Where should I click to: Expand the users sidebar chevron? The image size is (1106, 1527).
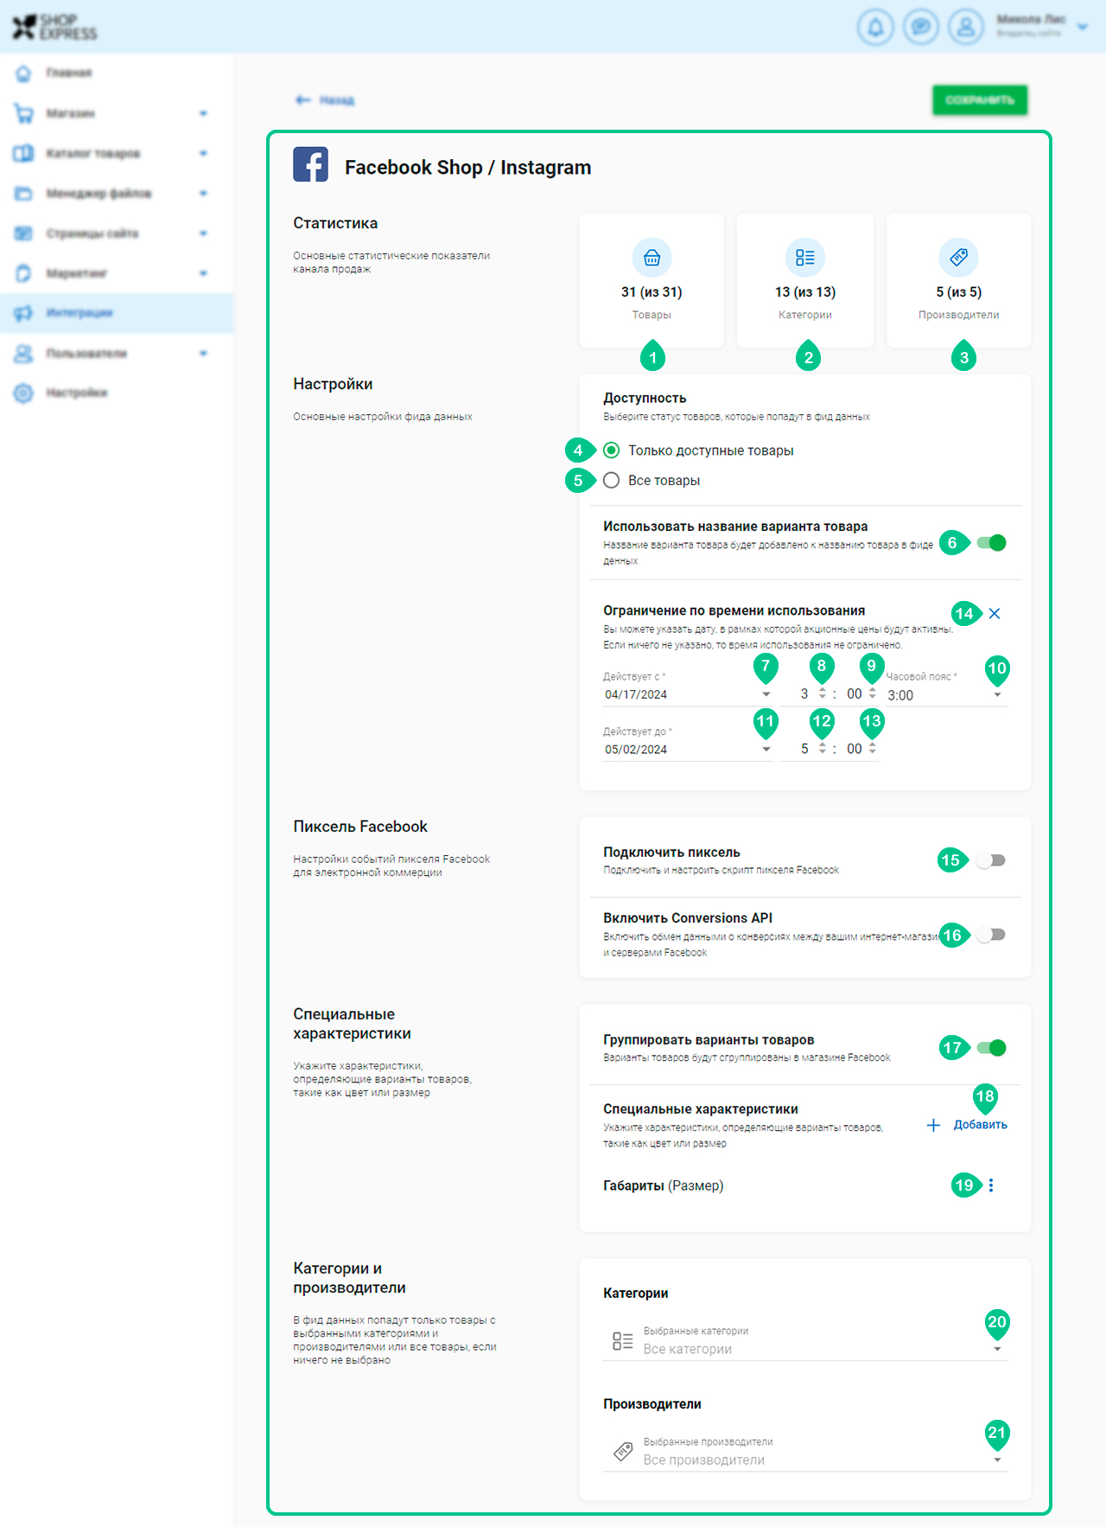click(203, 353)
